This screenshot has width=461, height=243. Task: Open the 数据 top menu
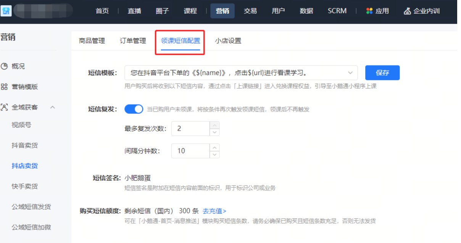pos(306,11)
